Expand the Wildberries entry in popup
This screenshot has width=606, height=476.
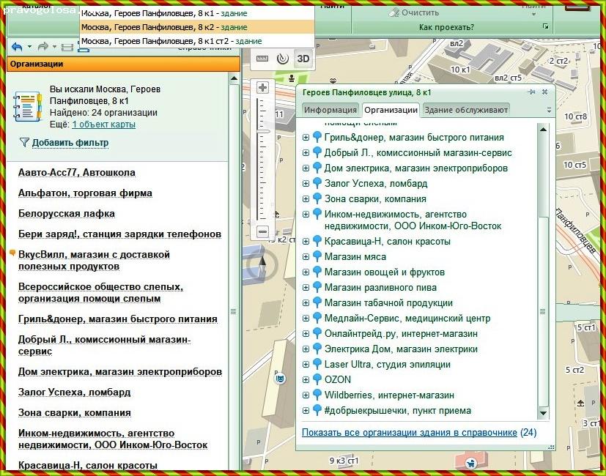pyautogui.click(x=306, y=395)
